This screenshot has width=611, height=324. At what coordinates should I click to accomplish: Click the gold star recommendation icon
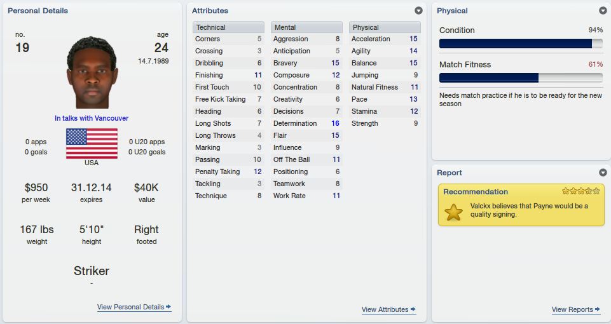tap(453, 212)
